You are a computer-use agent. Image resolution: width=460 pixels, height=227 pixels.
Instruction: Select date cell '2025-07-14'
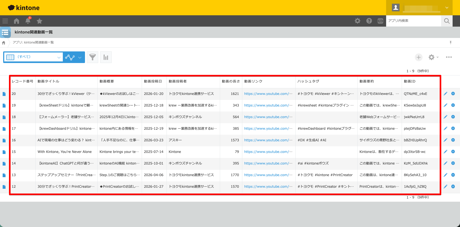coord(154,152)
